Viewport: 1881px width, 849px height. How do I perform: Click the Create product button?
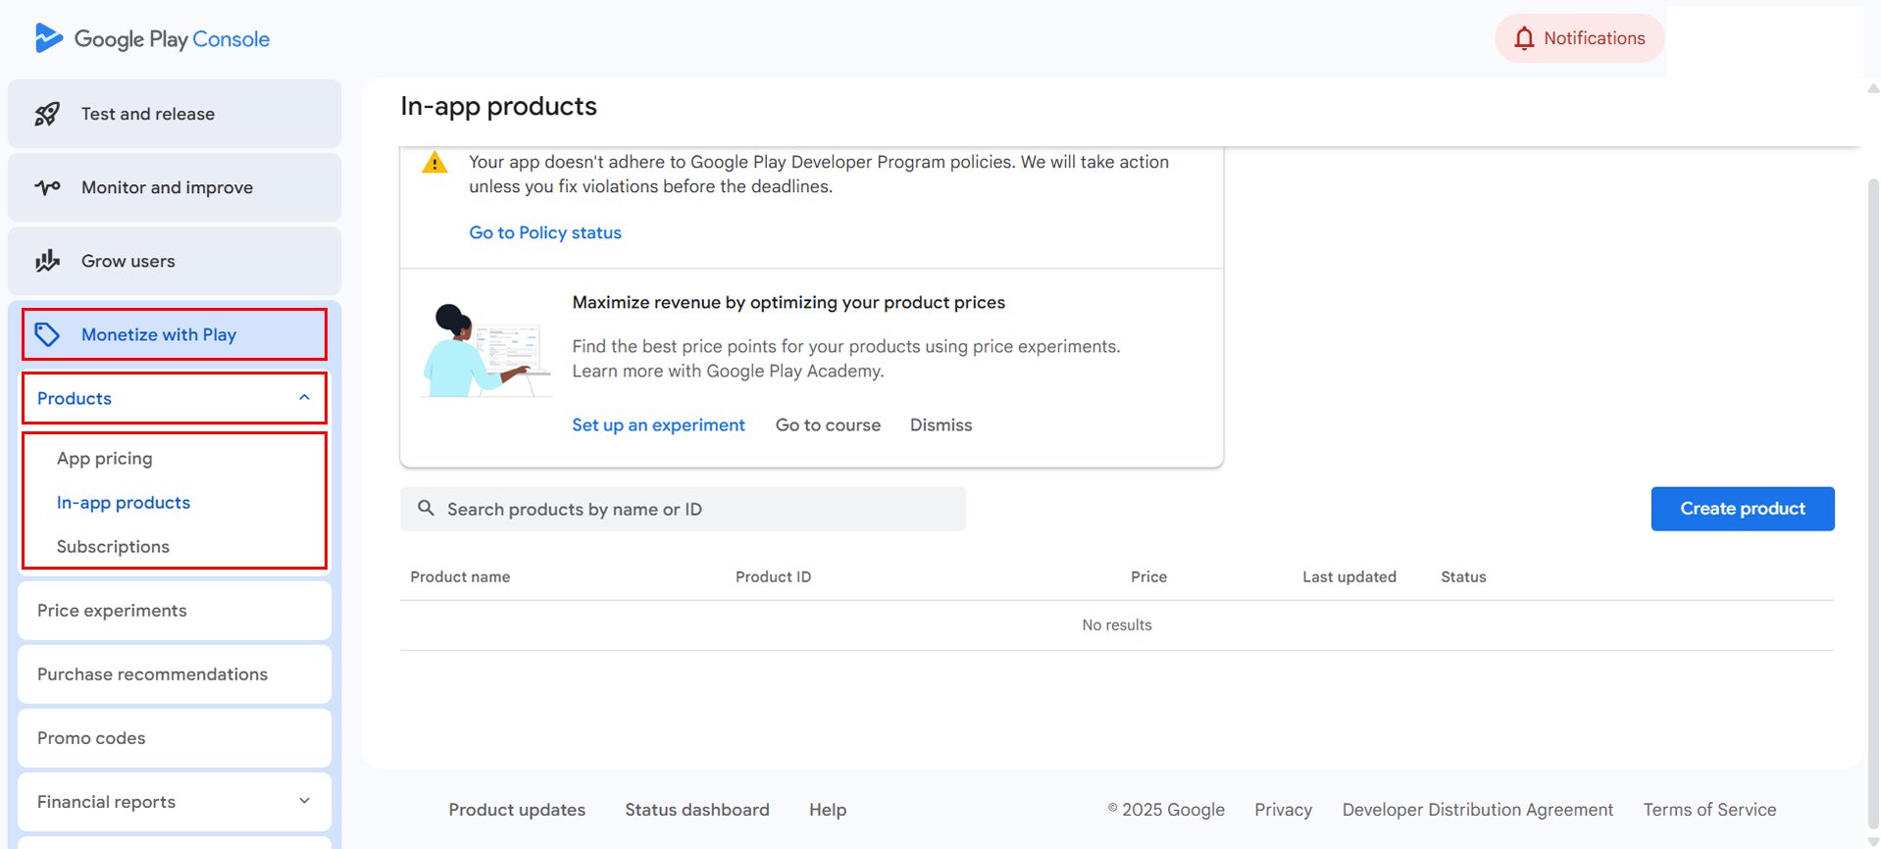[1743, 509]
